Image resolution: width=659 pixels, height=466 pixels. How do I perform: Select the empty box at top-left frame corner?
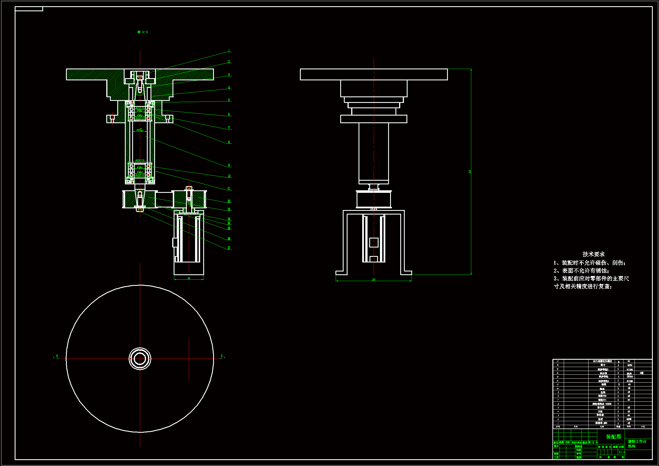(x=29, y=9)
